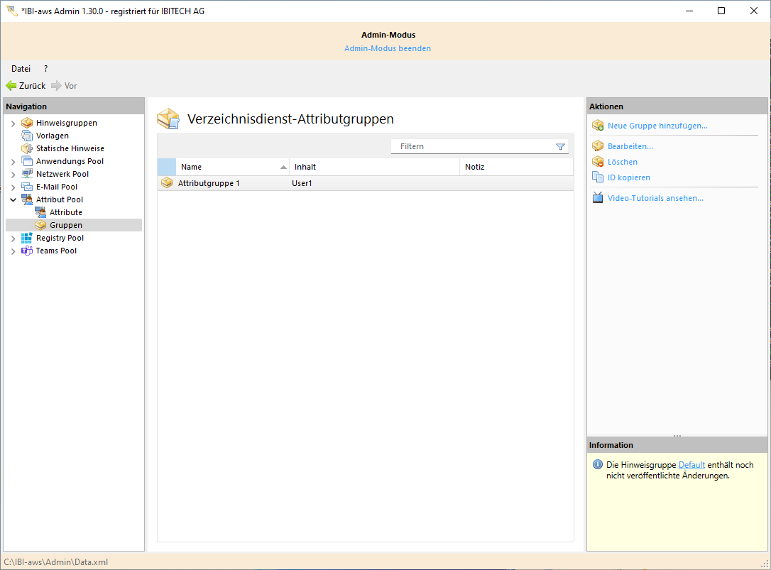Expand the Netzwerk Pool tree node
The height and width of the screenshot is (570, 771).
(13, 175)
